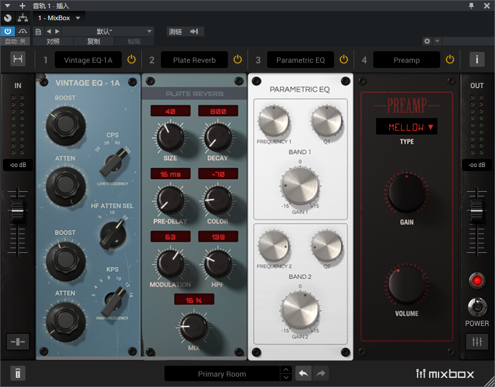The height and width of the screenshot is (387, 495).
Task: Click the GAIN 1 knob in Band 1
Action: 300,186
